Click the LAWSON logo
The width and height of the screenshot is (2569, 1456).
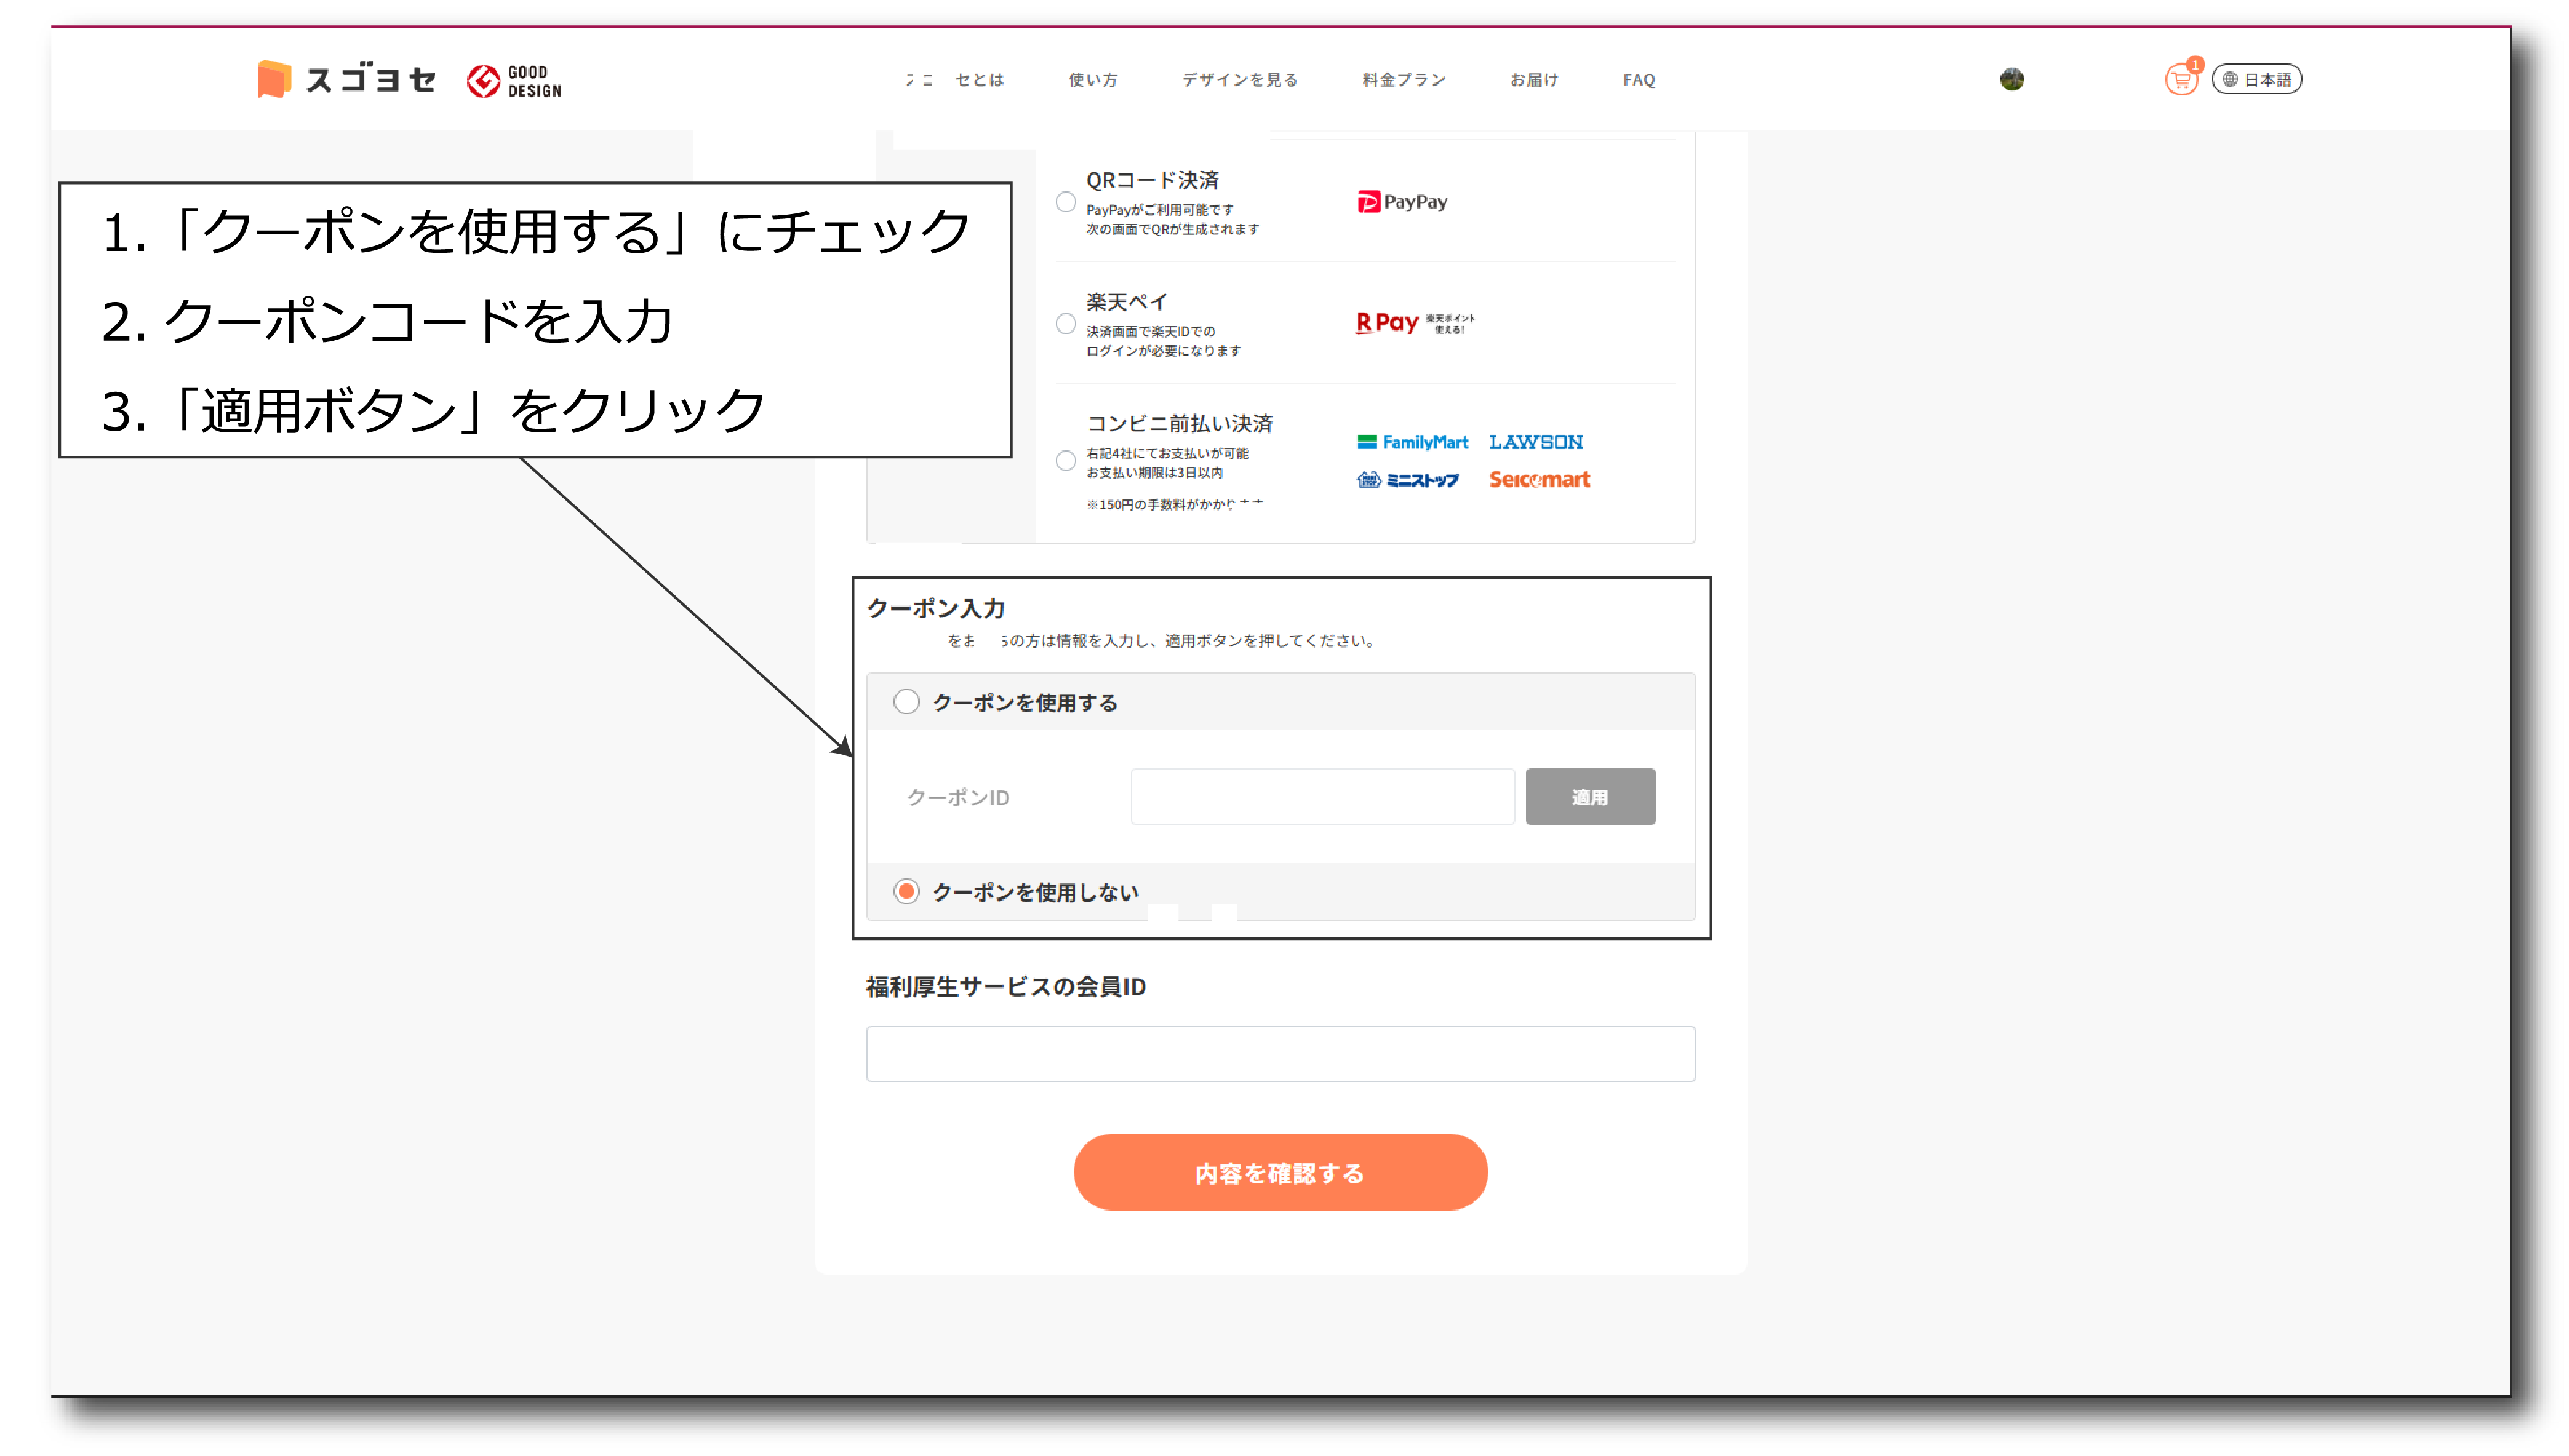pos(1535,442)
